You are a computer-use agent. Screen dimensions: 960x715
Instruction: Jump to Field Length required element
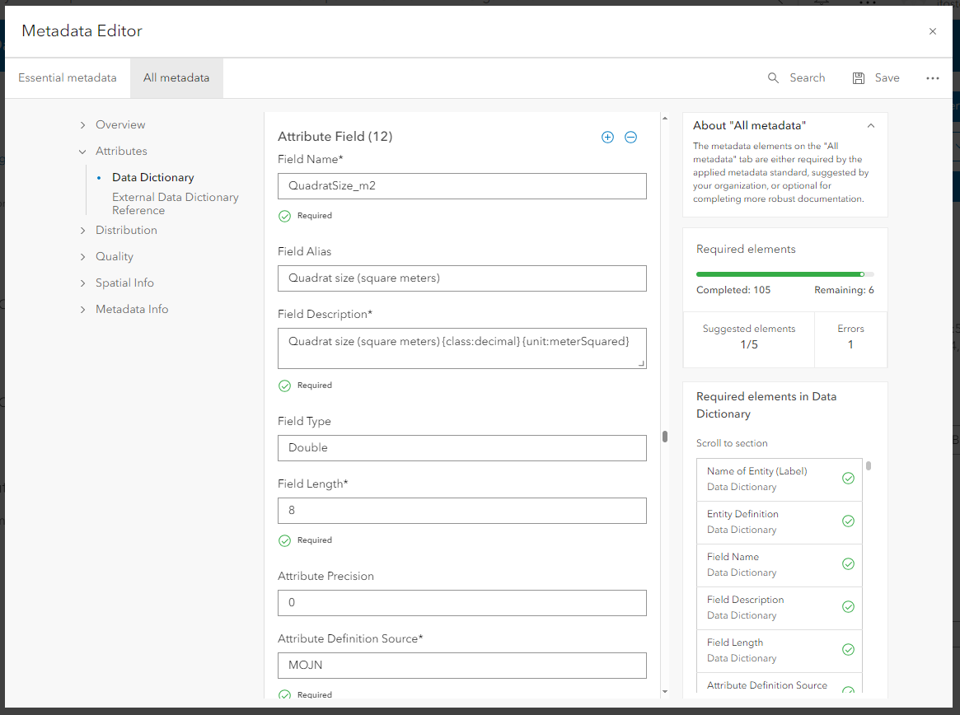point(779,651)
